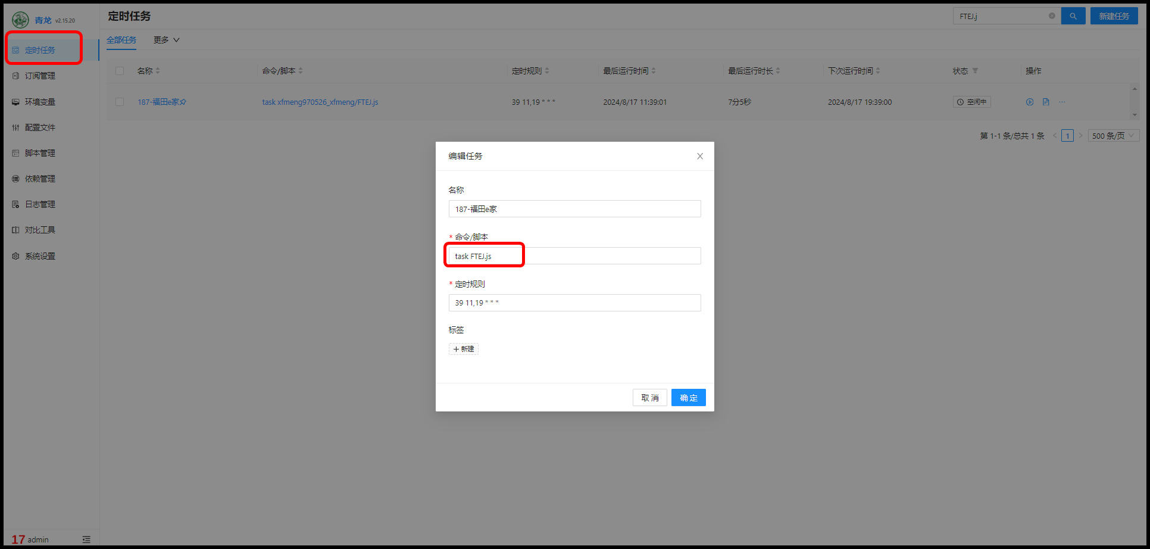Viewport: 1150px width, 549px height.
Task: Open 日志管理 in the sidebar
Action: point(40,204)
